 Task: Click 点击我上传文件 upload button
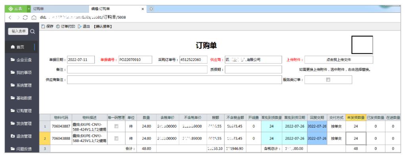[339, 60]
